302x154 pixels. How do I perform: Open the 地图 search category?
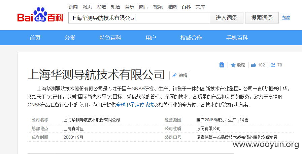(172, 7)
